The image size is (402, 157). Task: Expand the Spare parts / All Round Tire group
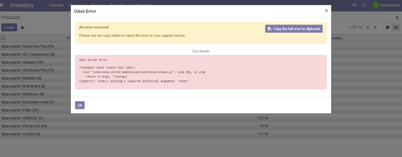(27, 70)
